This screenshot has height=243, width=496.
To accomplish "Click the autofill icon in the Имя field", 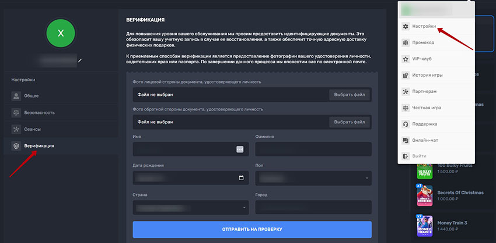I will [x=240, y=149].
